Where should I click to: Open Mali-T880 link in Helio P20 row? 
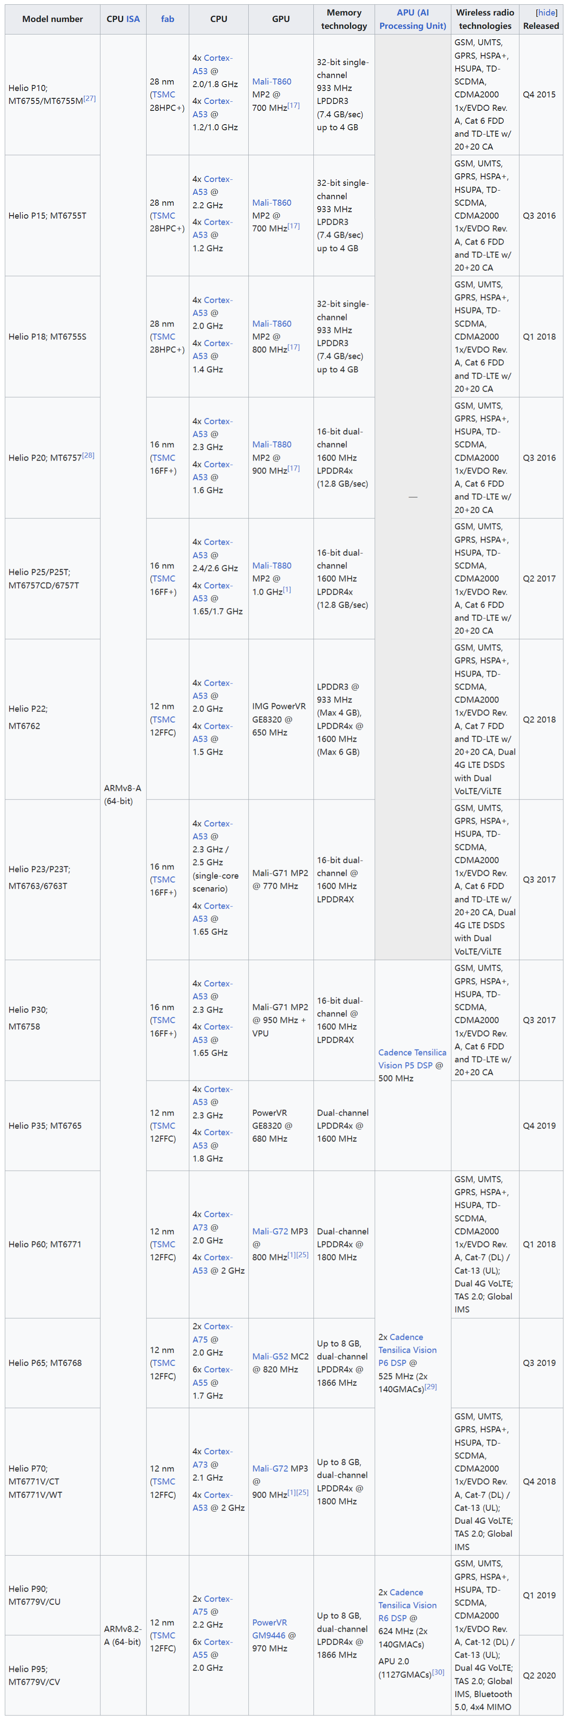click(x=272, y=445)
